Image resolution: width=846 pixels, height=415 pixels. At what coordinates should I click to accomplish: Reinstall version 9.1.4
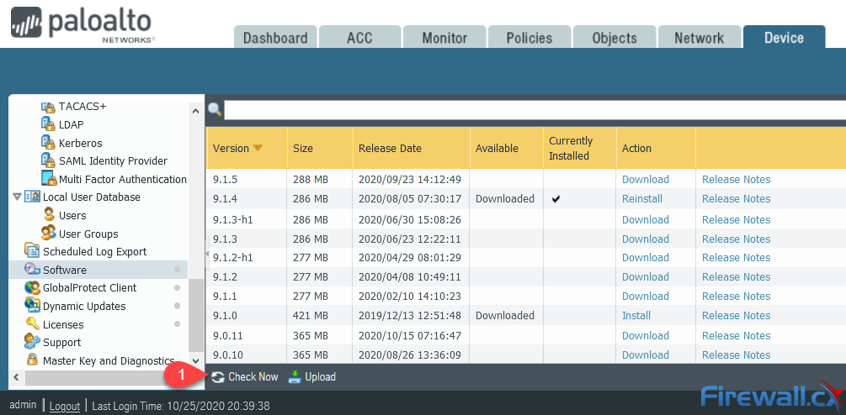pos(642,198)
